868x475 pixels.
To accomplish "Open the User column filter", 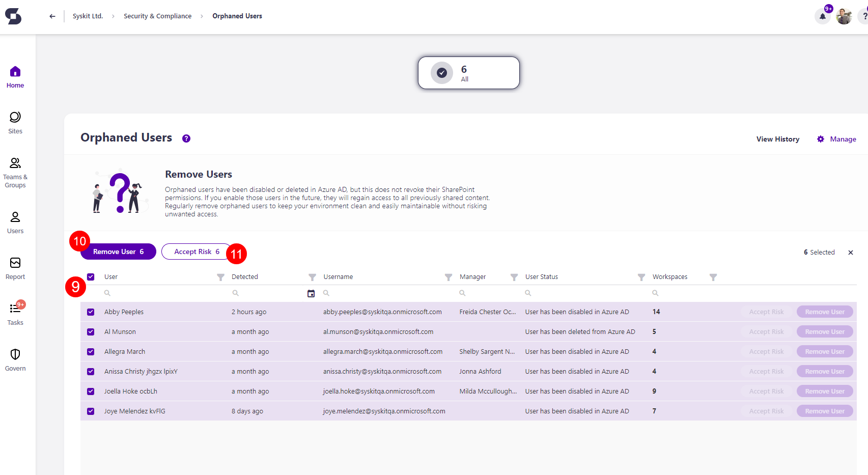I will point(220,277).
